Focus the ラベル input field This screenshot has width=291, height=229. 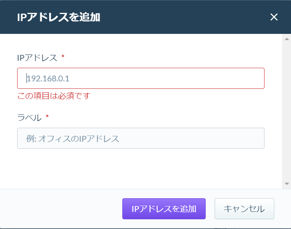(141, 138)
